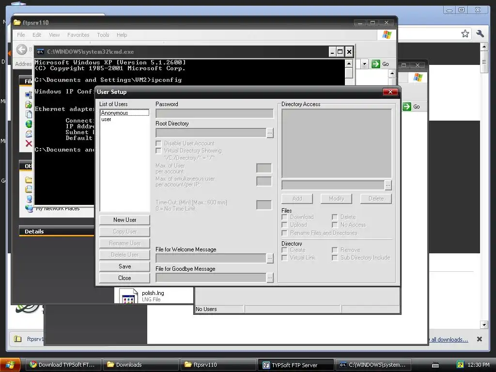Viewport: 496px width, 372px height.
Task: Expand the ftpsrv110 address bar dropdown
Action: coord(364,64)
